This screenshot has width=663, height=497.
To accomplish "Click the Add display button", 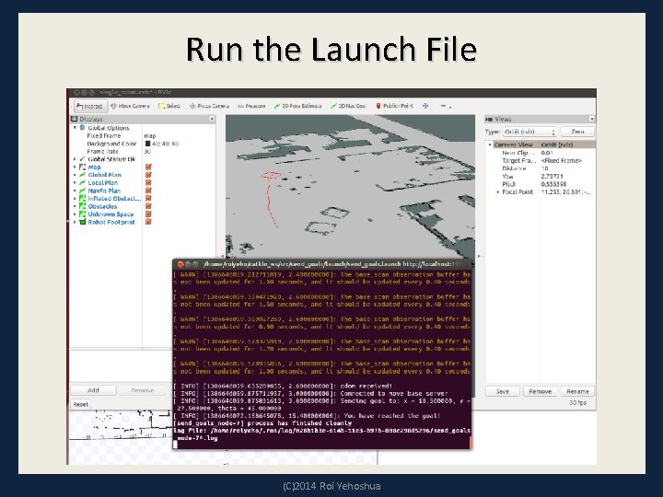I will click(x=93, y=390).
